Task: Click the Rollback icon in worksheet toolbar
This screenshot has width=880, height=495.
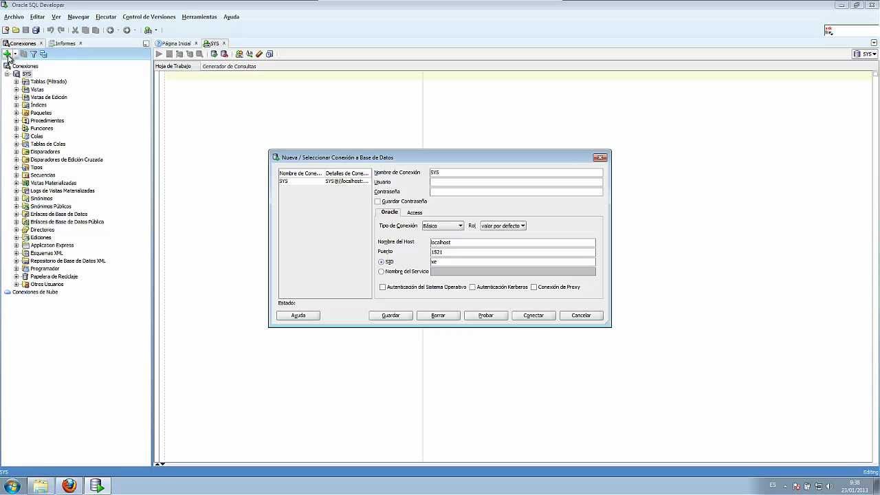Action: pos(224,54)
